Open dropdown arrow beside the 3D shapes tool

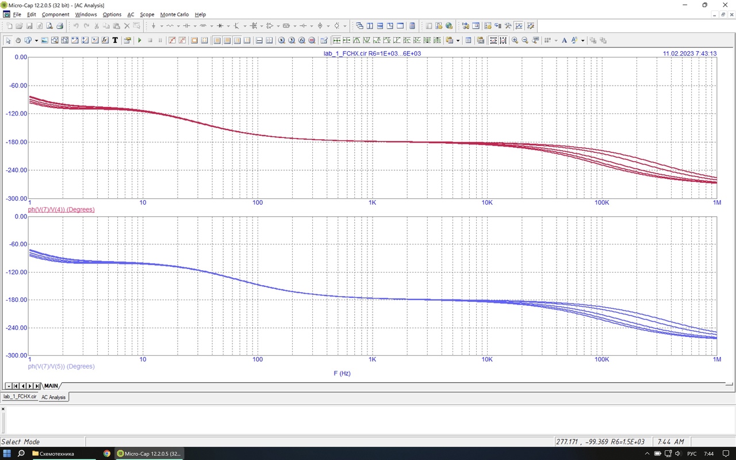36,40
